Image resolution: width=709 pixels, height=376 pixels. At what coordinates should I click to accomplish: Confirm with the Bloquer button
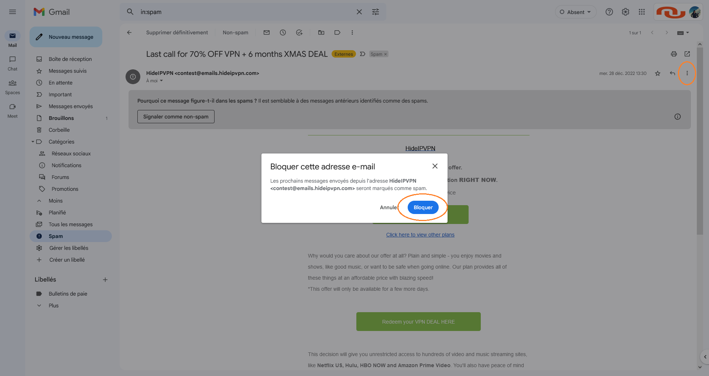[423, 207]
